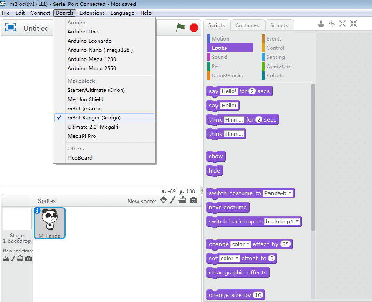Click the red stop sign icon
This screenshot has height=302, width=372.
194,28
